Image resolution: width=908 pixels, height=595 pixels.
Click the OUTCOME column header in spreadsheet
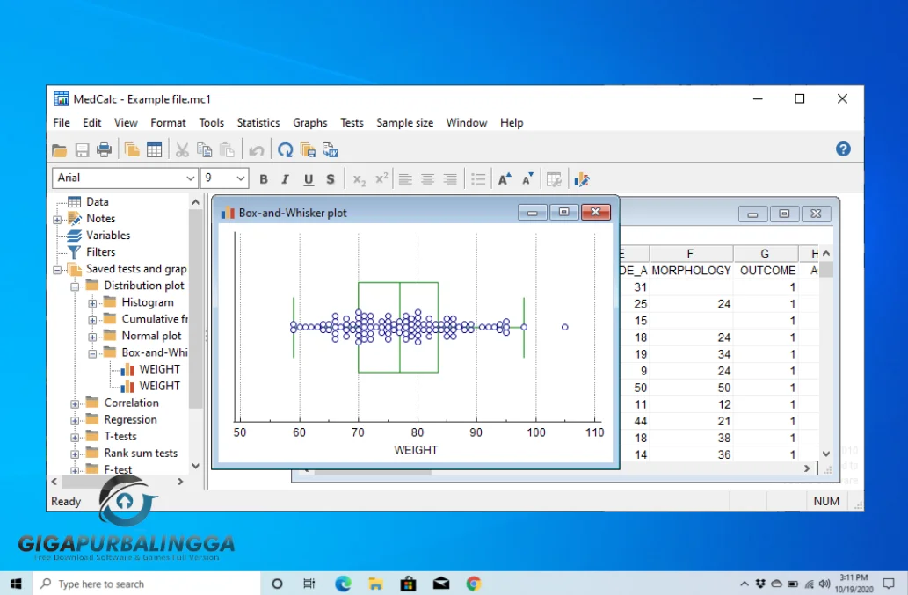coord(767,271)
